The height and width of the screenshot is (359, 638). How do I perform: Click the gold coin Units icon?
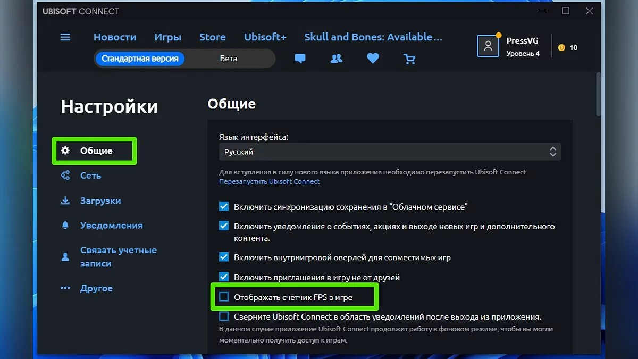(561, 48)
